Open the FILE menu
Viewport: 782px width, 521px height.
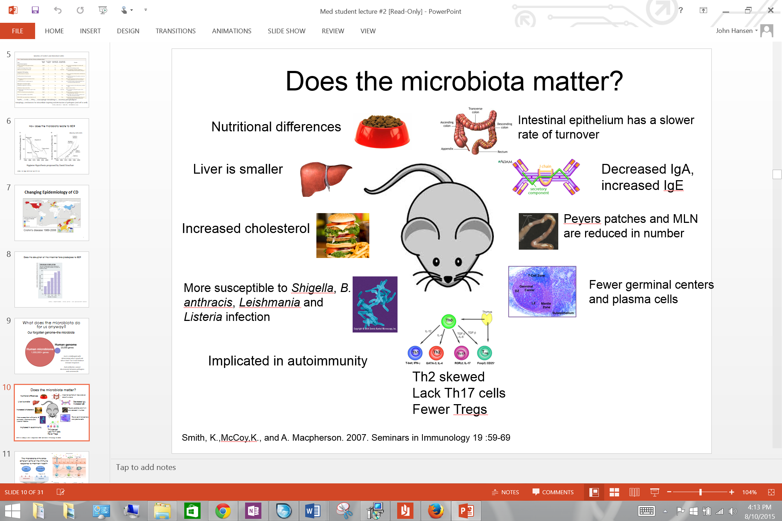click(x=17, y=31)
